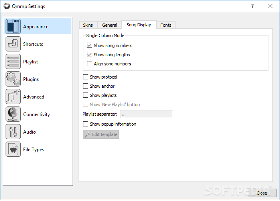Open the Audio sliders icon

[x=13, y=132]
